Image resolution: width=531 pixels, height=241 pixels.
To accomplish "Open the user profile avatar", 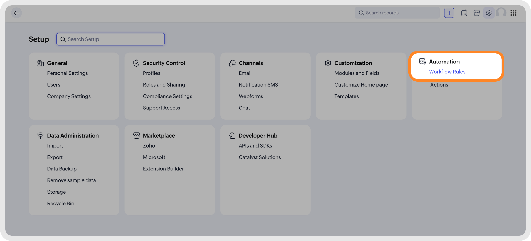I will tap(501, 13).
